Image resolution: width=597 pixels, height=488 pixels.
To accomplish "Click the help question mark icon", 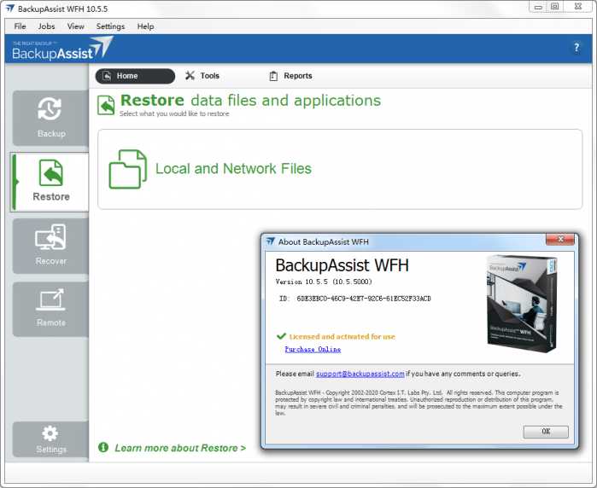I will coord(577,48).
